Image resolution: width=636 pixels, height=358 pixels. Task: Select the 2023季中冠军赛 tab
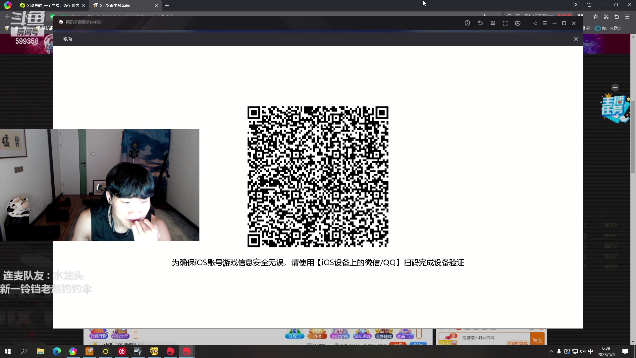point(115,5)
